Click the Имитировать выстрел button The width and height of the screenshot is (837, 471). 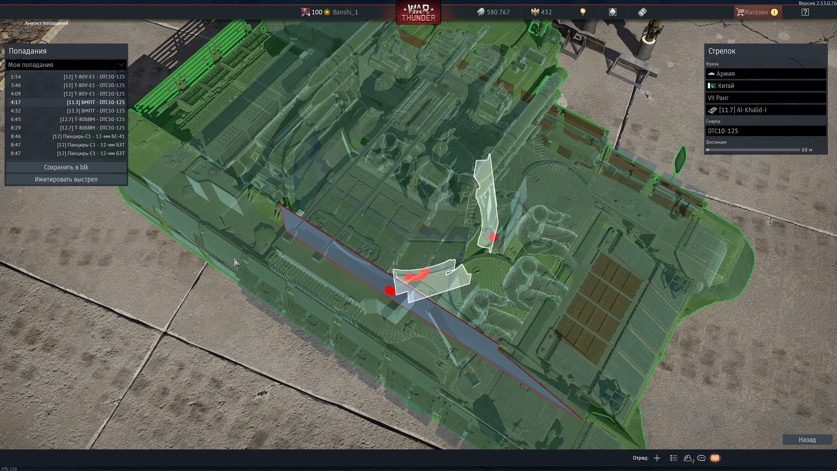coord(66,179)
